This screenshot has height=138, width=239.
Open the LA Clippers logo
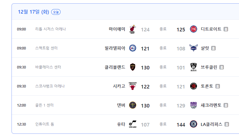[x=194, y=124]
